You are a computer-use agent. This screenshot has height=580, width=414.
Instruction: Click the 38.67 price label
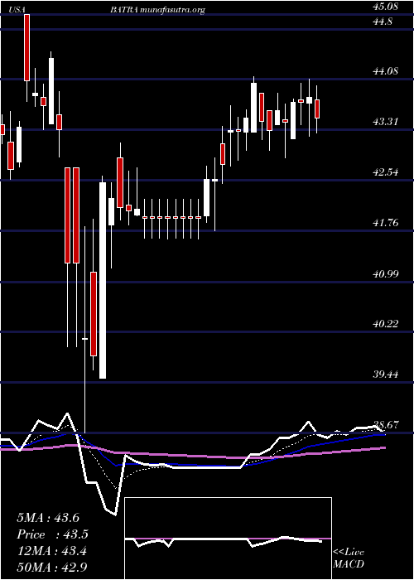pos(387,425)
